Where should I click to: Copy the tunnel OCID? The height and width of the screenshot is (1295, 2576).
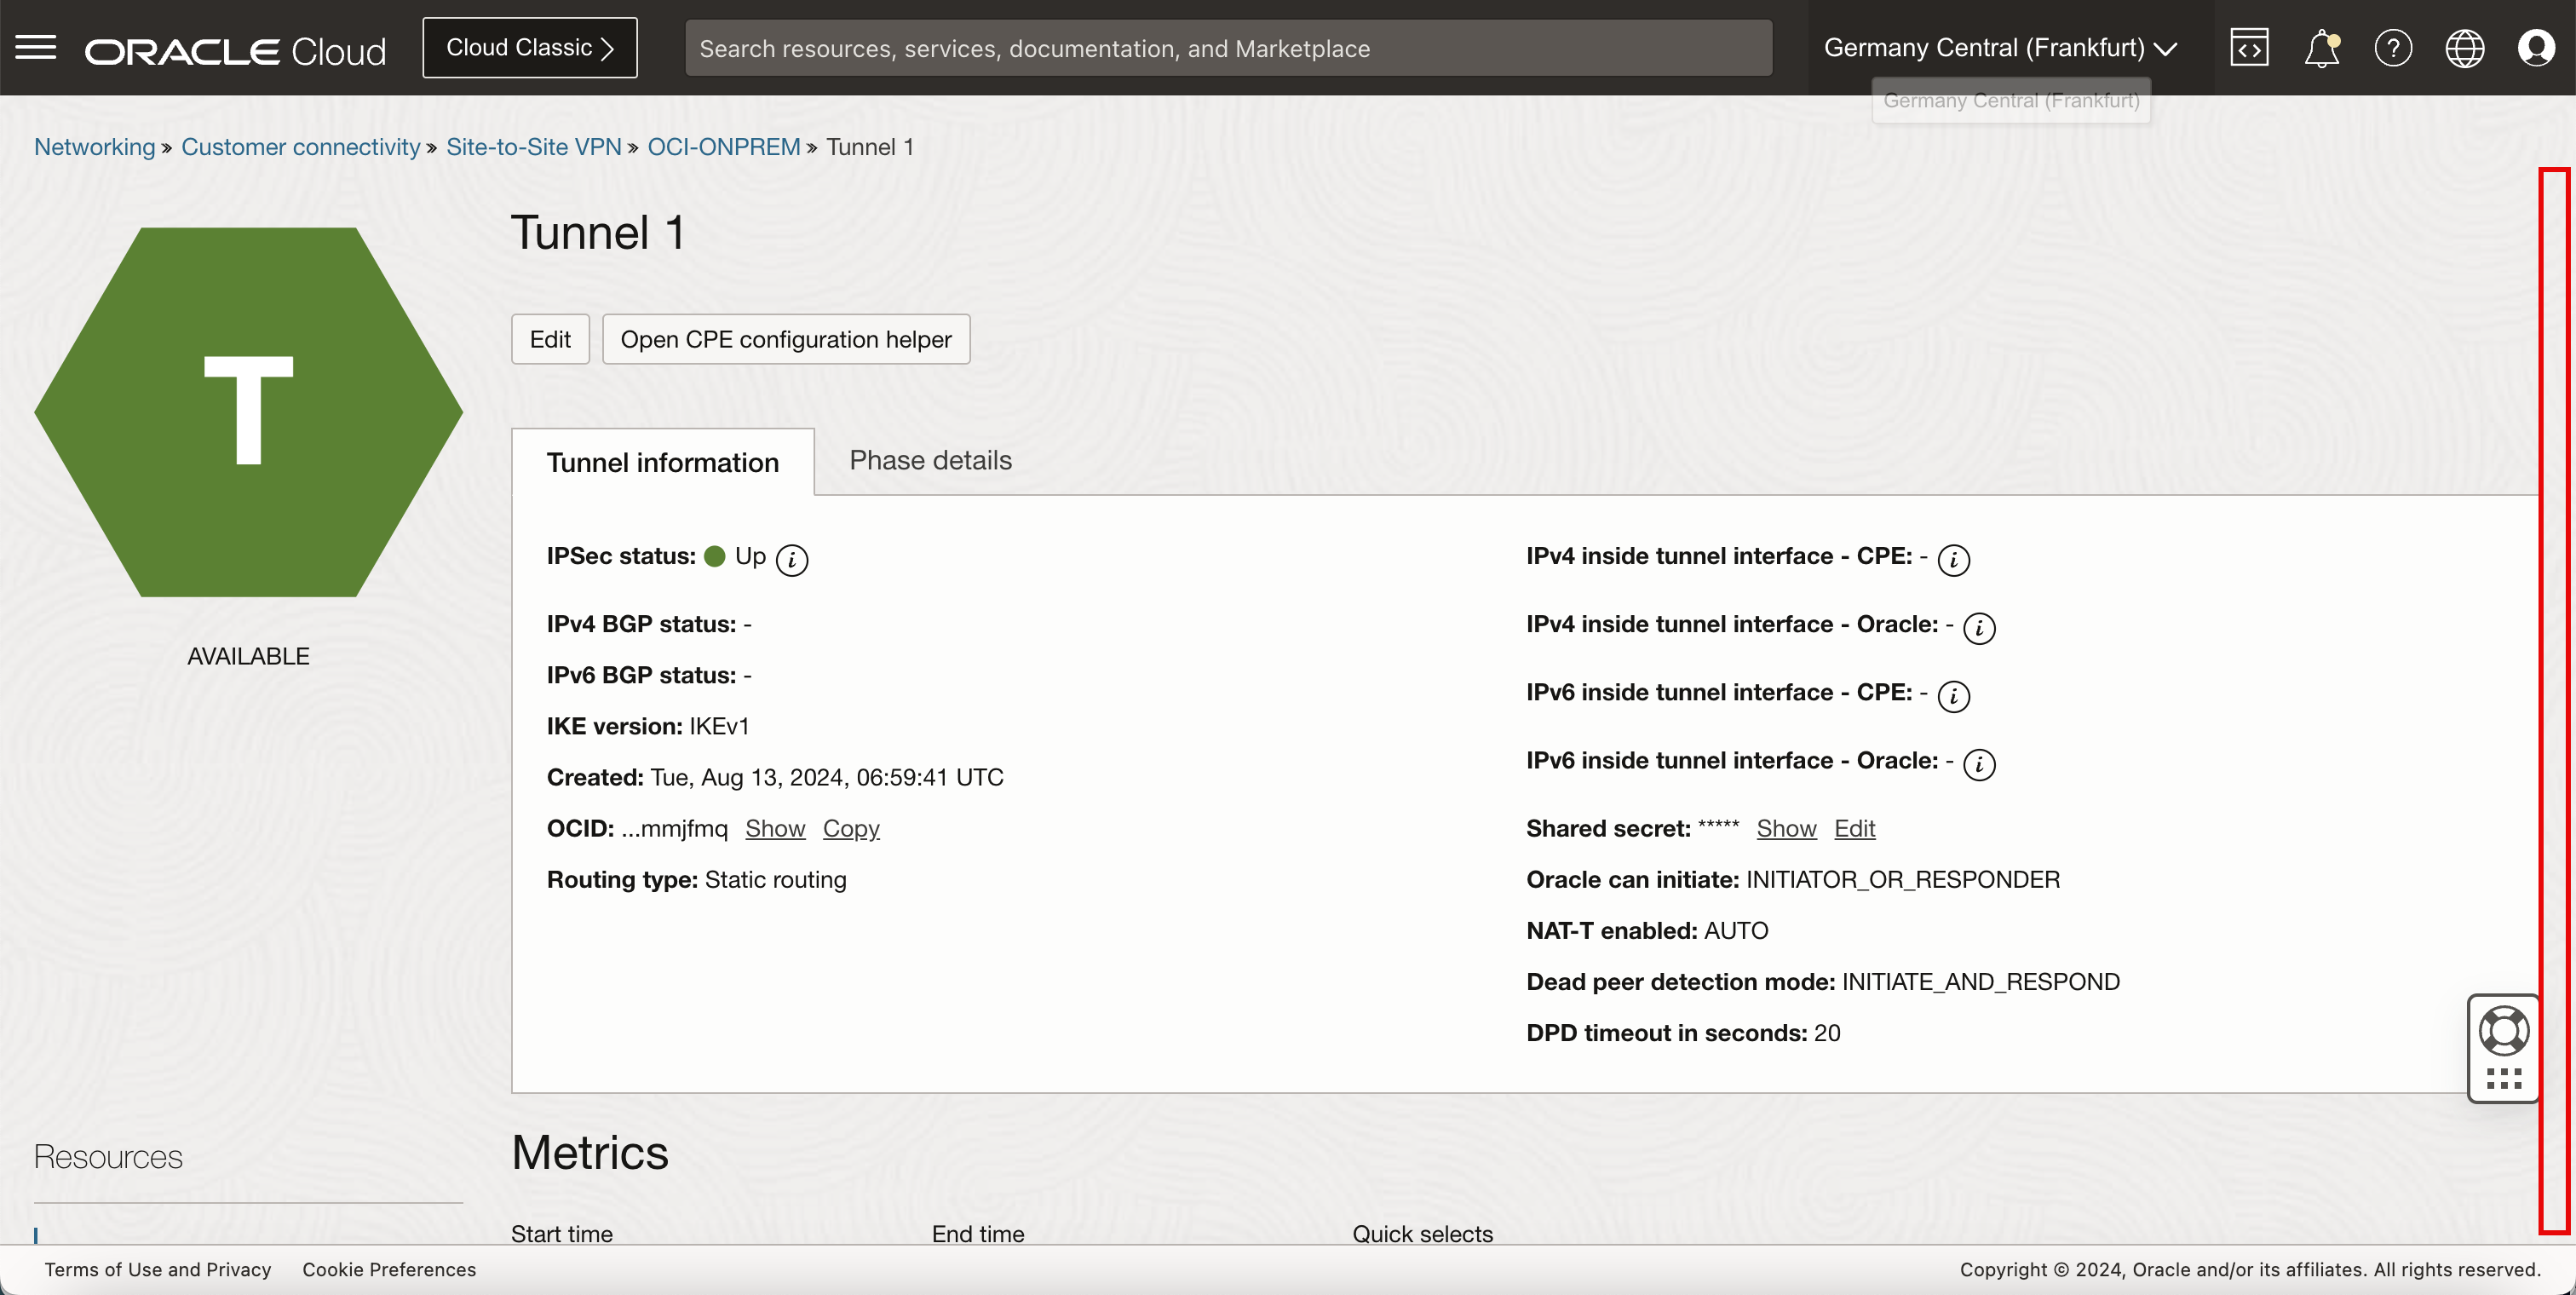(x=851, y=828)
